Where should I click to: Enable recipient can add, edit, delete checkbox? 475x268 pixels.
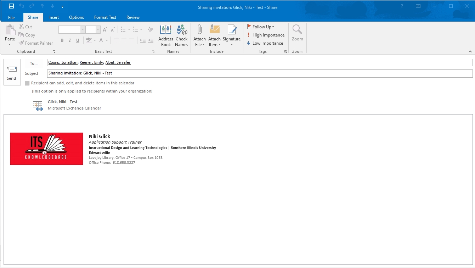coord(27,83)
